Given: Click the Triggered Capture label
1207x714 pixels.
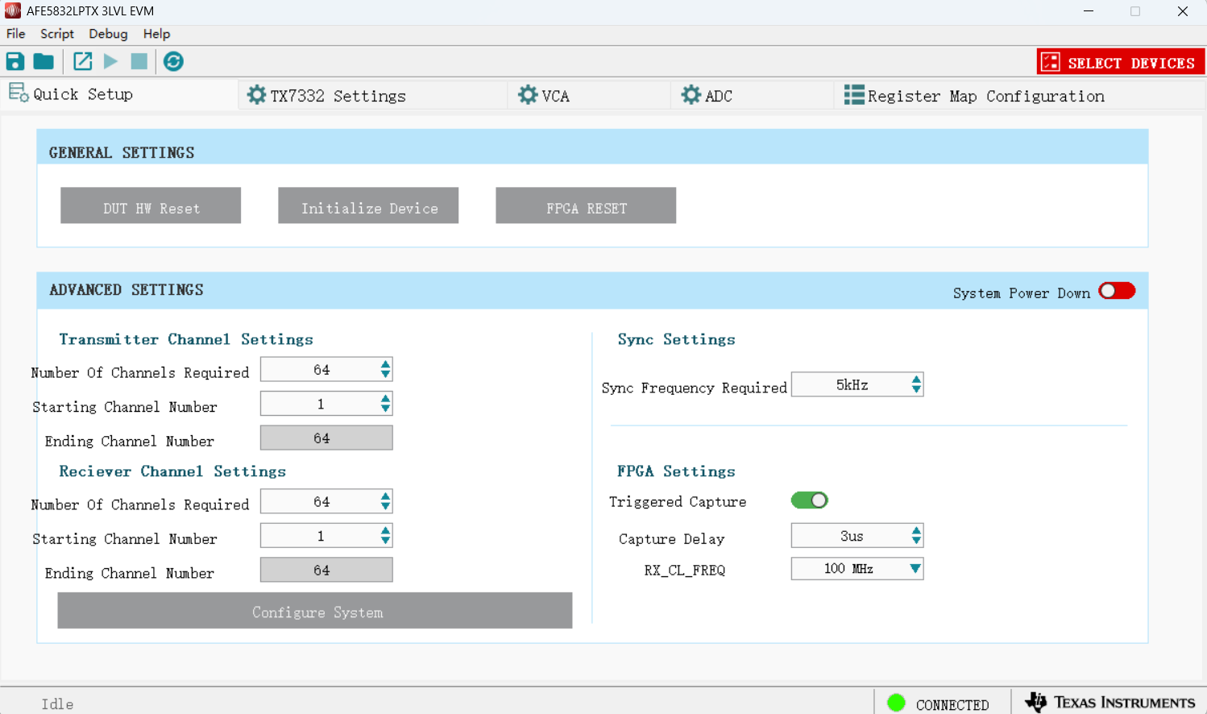Looking at the screenshot, I should (678, 501).
